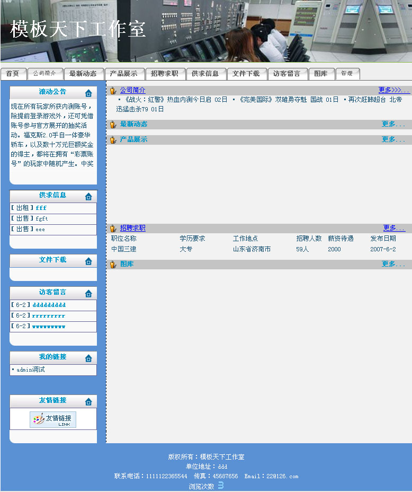Click home icon in 友情链接 sidebar header
The image size is (412, 492).
click(x=88, y=402)
